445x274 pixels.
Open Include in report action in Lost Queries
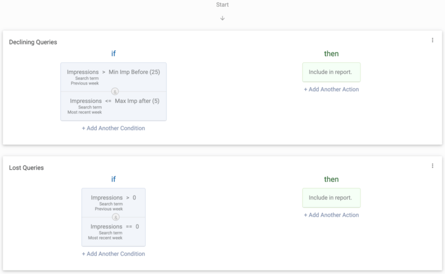tap(331, 198)
